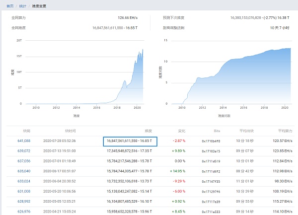Open block height 626,976

[23, 211]
